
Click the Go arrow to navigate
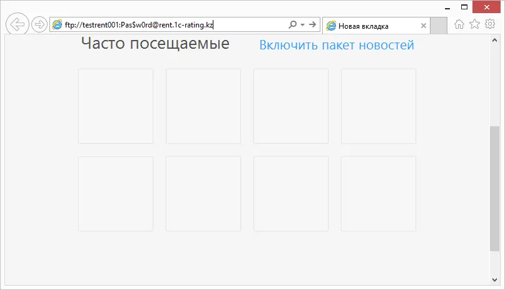(312, 24)
